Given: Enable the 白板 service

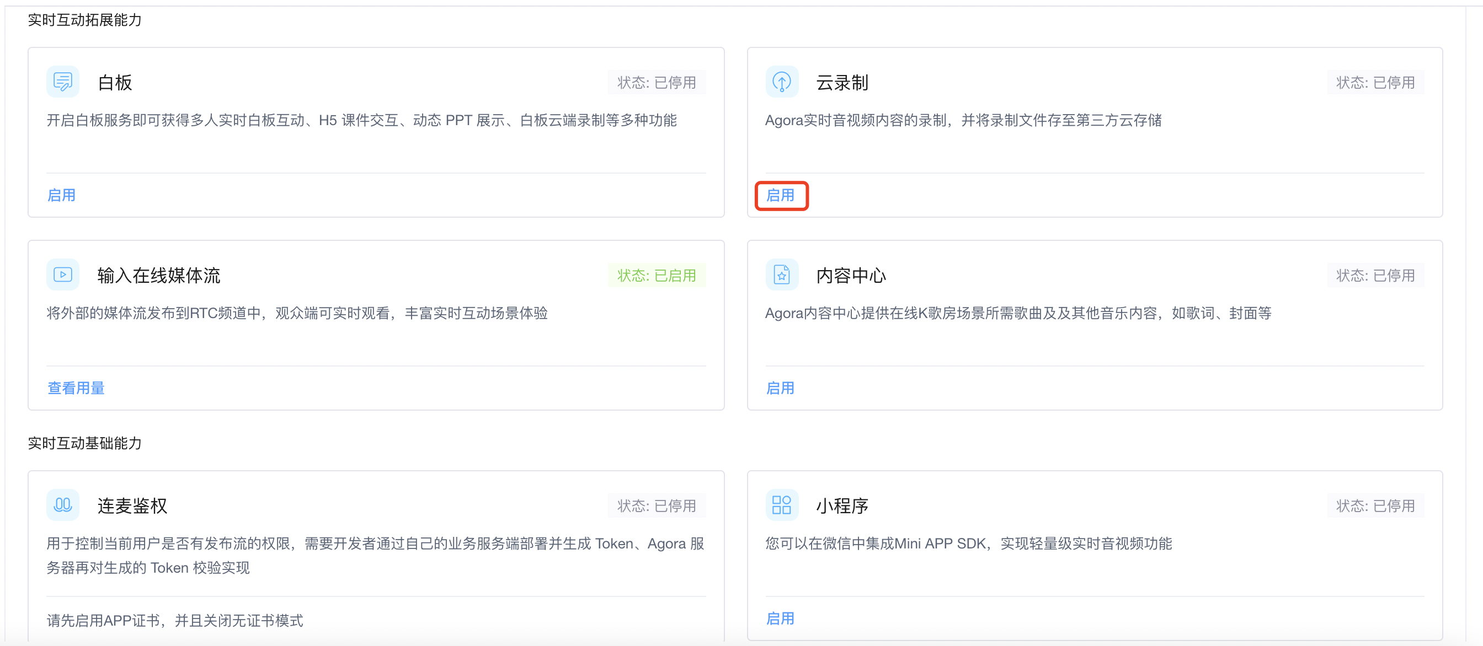Looking at the screenshot, I should coord(62,195).
